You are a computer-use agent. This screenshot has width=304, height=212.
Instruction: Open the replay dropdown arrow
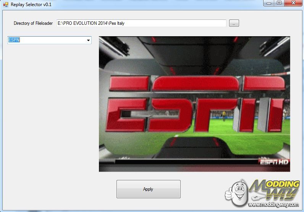88,40
